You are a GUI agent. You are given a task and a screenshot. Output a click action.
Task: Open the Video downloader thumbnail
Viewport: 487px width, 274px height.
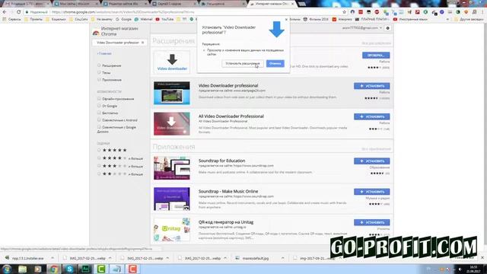[172, 62]
